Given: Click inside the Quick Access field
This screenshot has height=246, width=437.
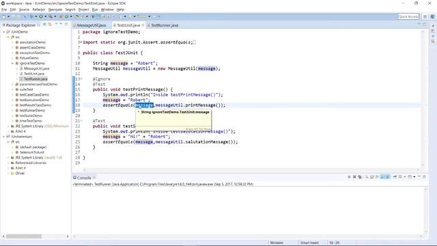Looking at the screenshot, I should pyautogui.click(x=408, y=16).
